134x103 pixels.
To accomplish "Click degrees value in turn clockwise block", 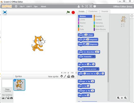I will 88,40.
